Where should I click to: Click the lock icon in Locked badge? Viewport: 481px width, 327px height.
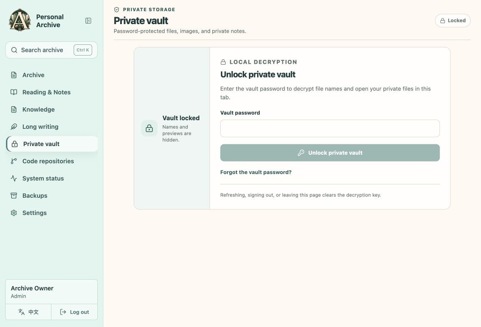(x=443, y=21)
